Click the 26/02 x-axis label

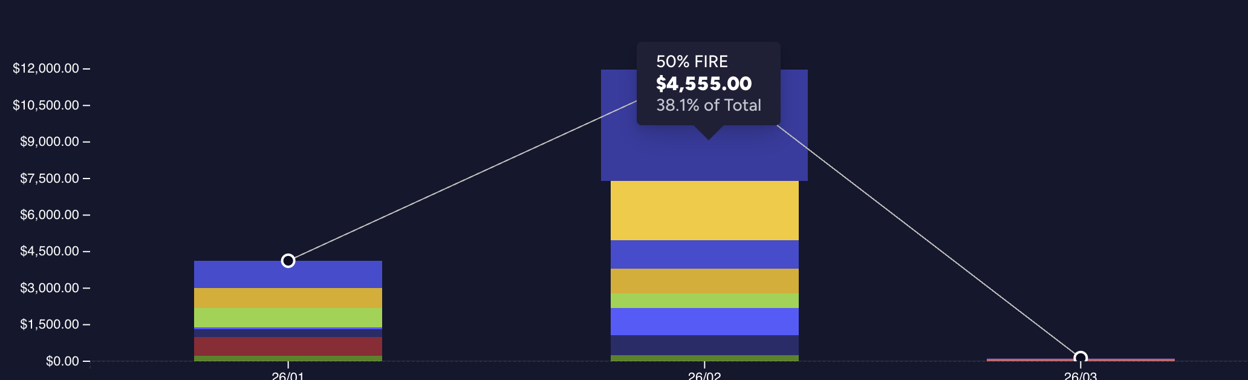(704, 376)
